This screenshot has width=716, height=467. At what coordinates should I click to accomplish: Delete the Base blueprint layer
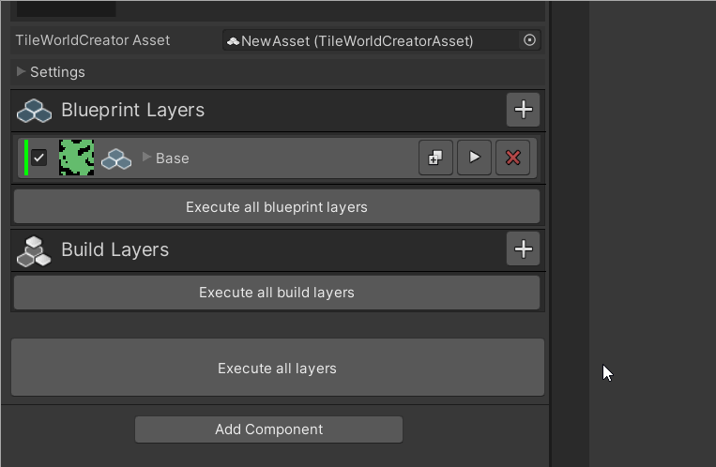click(x=512, y=158)
